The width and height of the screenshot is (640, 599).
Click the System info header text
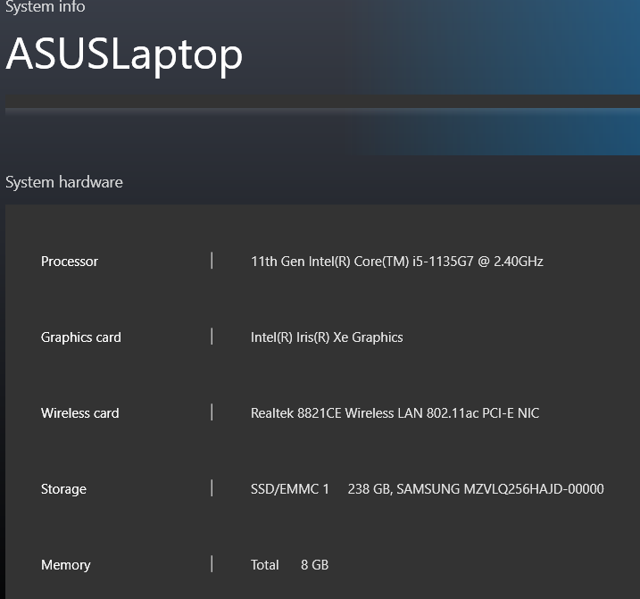(x=46, y=7)
